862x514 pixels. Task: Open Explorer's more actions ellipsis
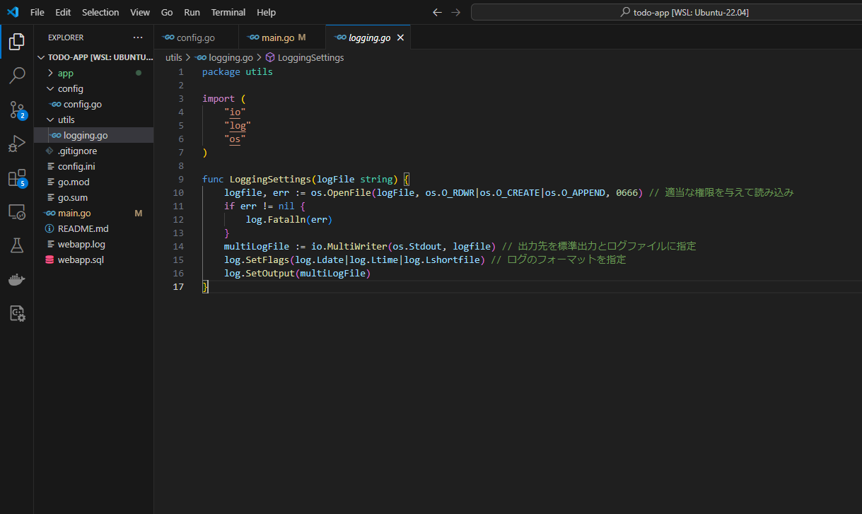(x=137, y=37)
